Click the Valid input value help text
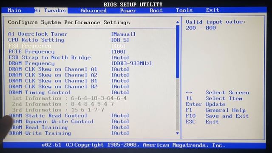 click(216, 22)
